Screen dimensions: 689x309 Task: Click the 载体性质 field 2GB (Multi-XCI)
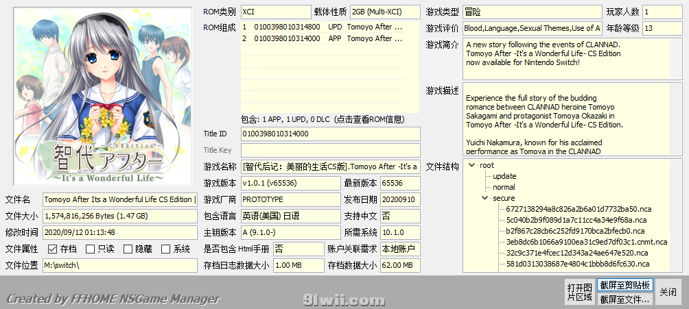(x=385, y=12)
